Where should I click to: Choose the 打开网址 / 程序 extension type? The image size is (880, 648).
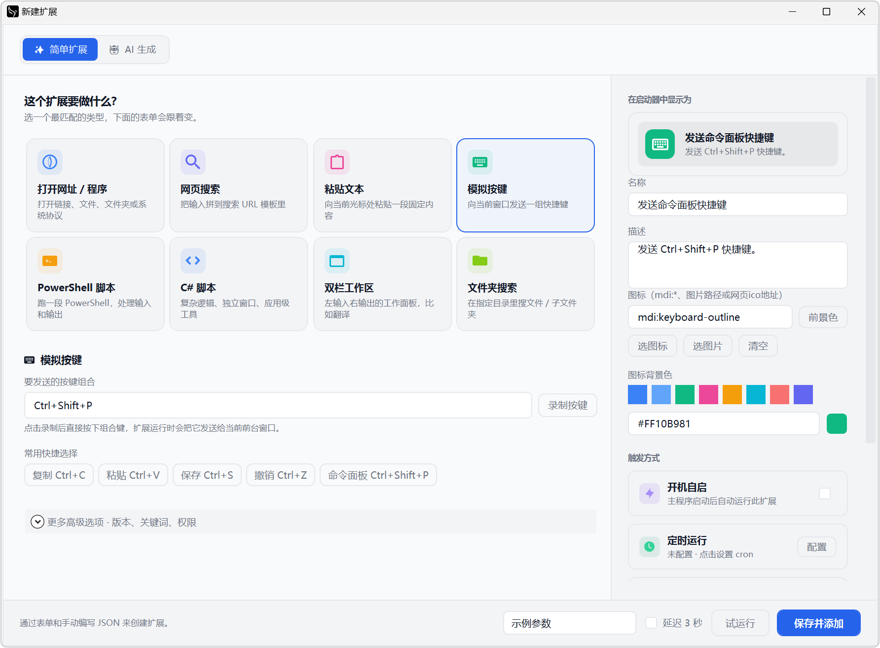(x=95, y=185)
